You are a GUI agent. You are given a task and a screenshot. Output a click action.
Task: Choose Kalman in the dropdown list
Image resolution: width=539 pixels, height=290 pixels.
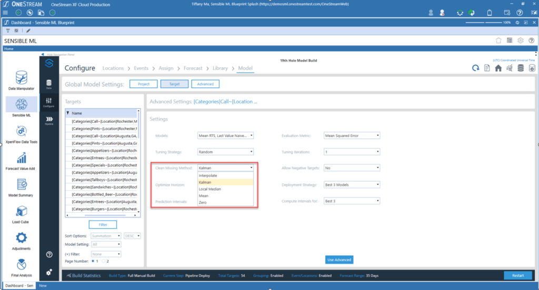[x=225, y=182]
